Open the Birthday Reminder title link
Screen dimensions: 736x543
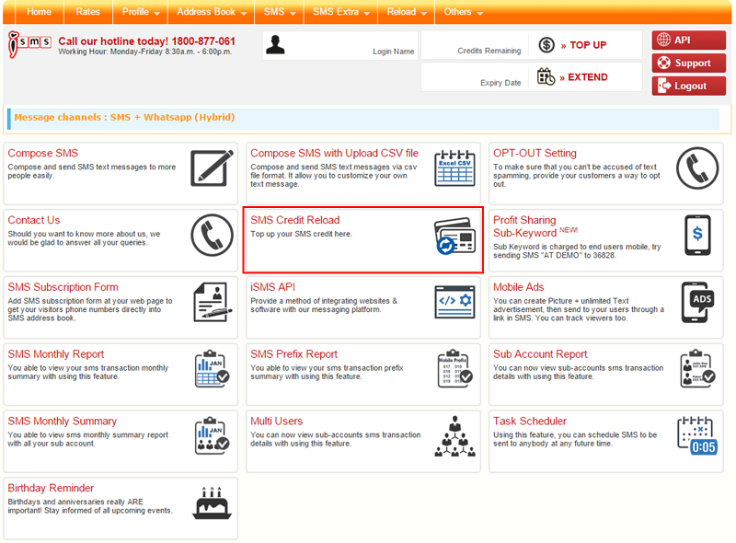(51, 488)
